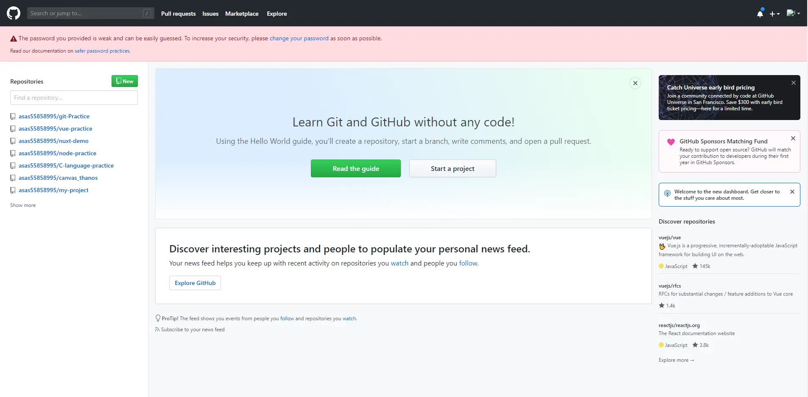Close the GitHub Sponsors Matching Fund card
Screen dimensions: 808x397
[793, 138]
